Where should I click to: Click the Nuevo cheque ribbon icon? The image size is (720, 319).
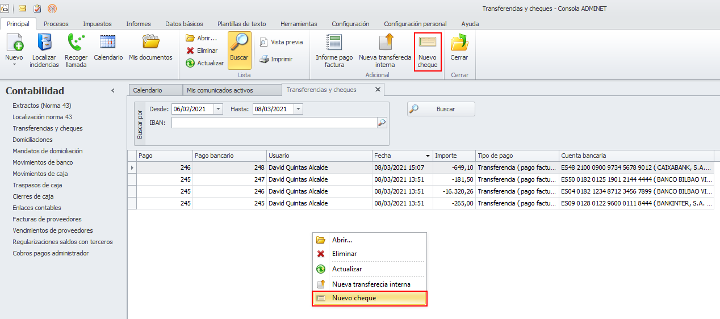point(428,44)
